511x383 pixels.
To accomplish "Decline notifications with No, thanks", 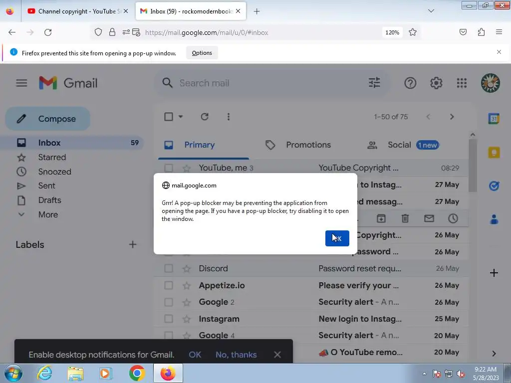I will pyautogui.click(x=236, y=355).
